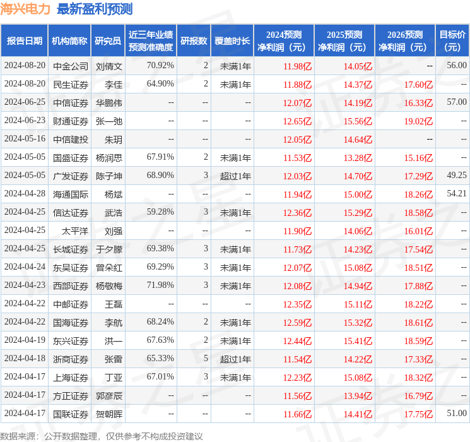Select the 长城证券 institution cell

coord(71,249)
